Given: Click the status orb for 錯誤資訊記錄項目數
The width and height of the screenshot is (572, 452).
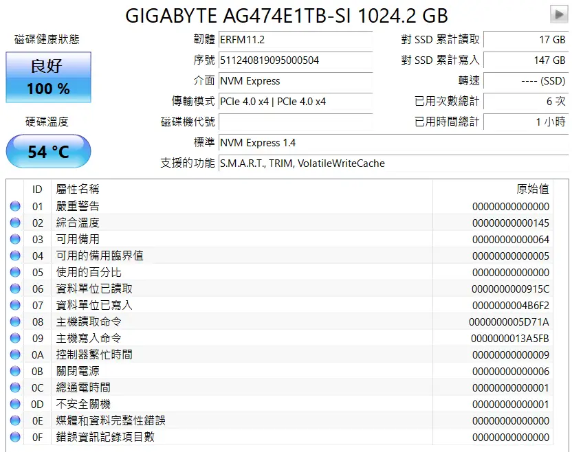Looking at the screenshot, I should click(15, 437).
